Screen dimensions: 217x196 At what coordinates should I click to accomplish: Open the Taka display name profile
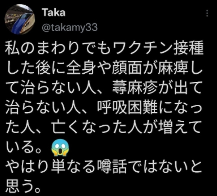coord(54,13)
